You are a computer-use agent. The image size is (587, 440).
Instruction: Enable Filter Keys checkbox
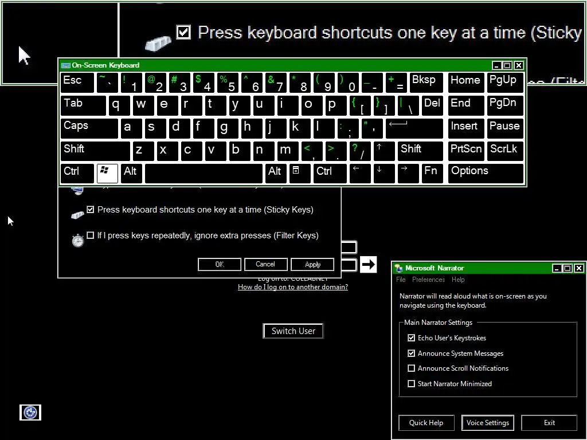[90, 235]
